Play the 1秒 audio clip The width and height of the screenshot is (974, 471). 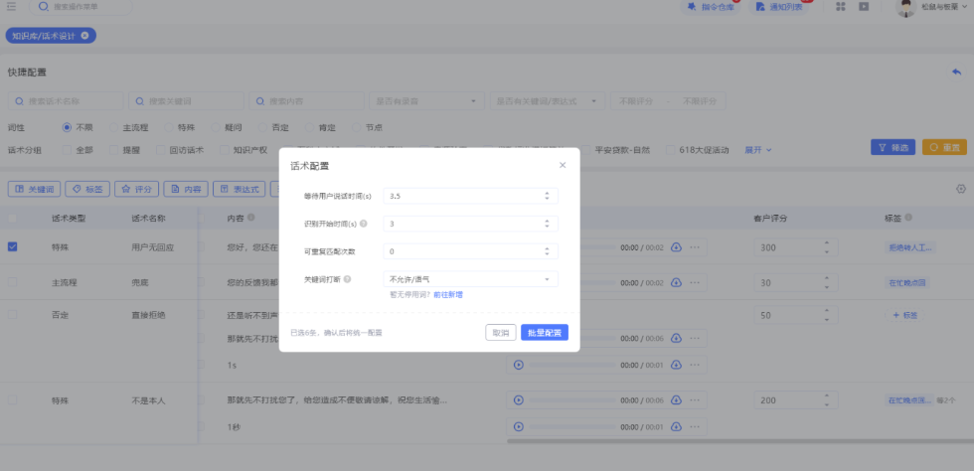(519, 427)
